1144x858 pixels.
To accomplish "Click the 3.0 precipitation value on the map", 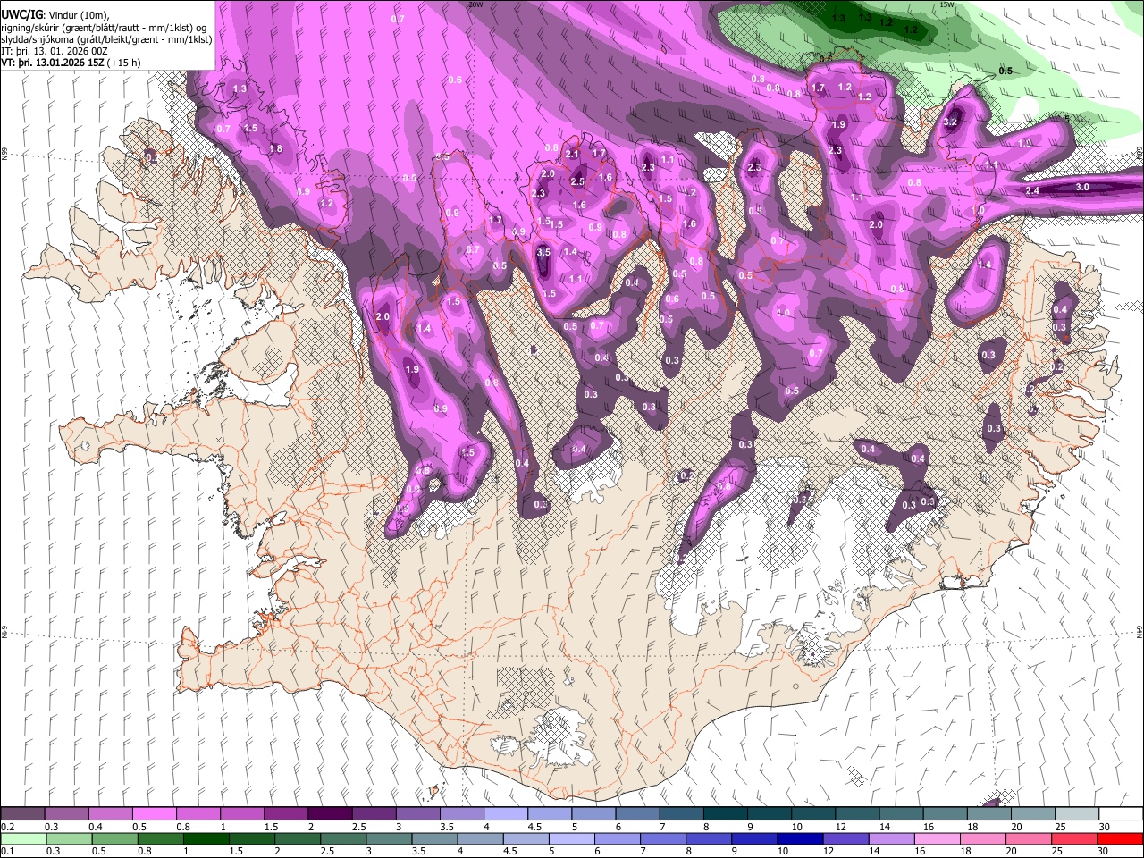I will (x=1081, y=187).
